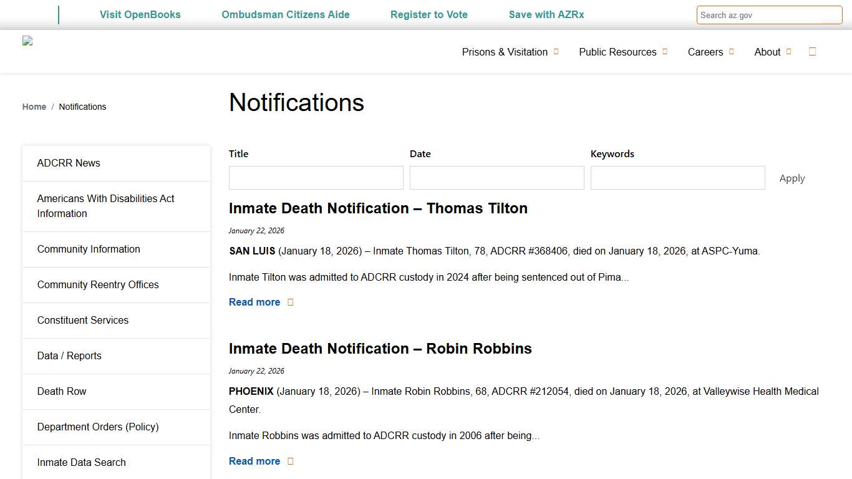The height and width of the screenshot is (479, 852).
Task: Select Death Row in the sidebar
Action: 62,391
